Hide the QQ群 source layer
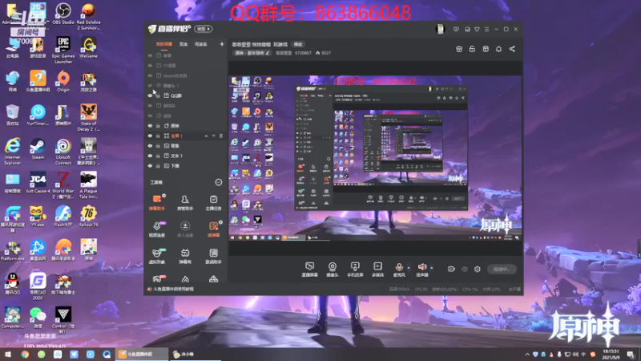The height and width of the screenshot is (361, 641). (150, 95)
